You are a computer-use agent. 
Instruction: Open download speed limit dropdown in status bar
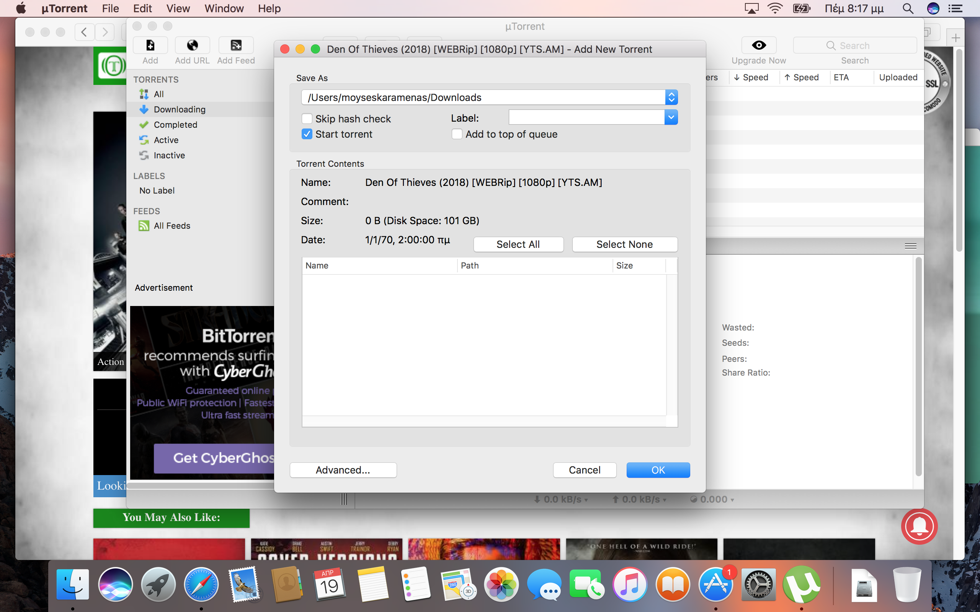561,500
